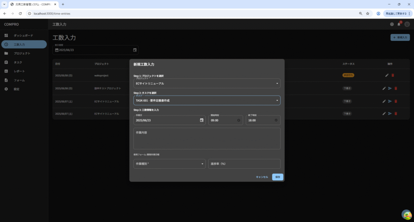Open the user avatar menu in the header
The width and height of the screenshot is (414, 222).
pos(407,24)
